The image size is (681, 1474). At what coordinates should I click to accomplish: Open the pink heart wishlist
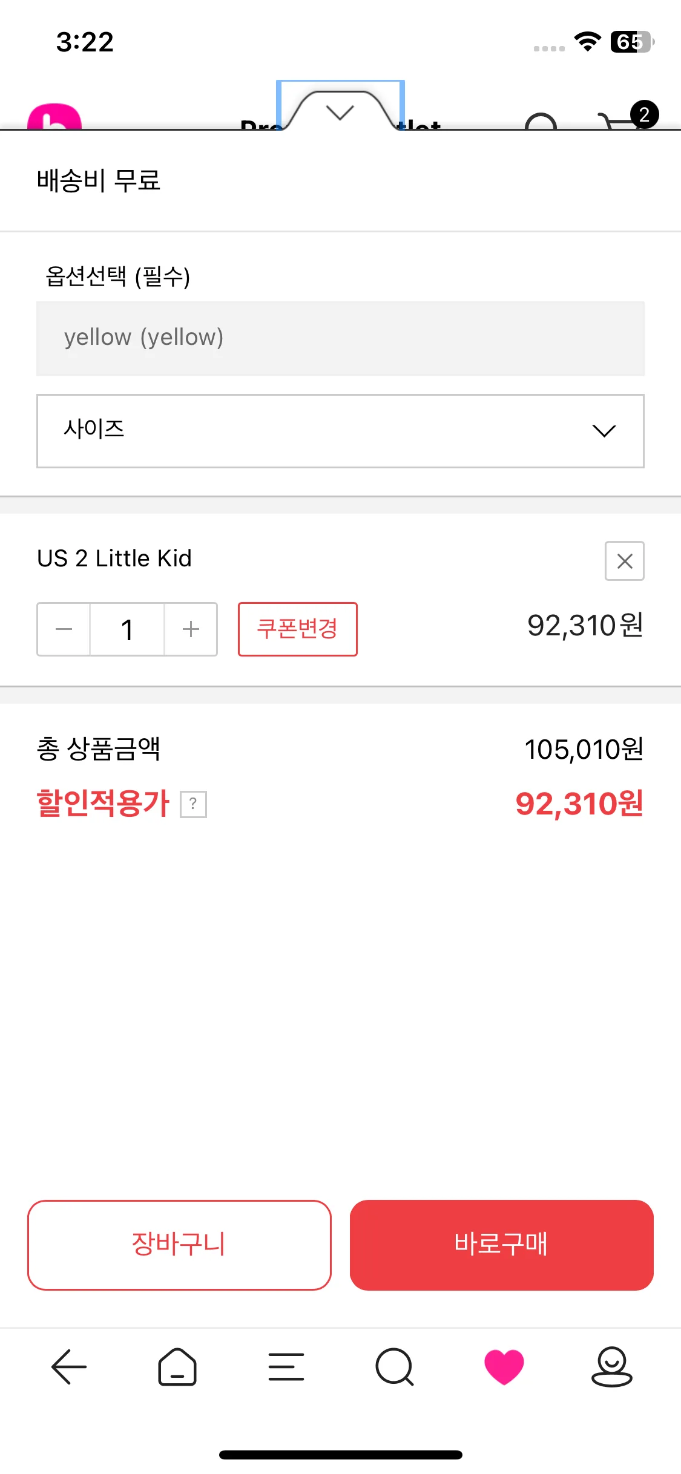coord(504,1366)
